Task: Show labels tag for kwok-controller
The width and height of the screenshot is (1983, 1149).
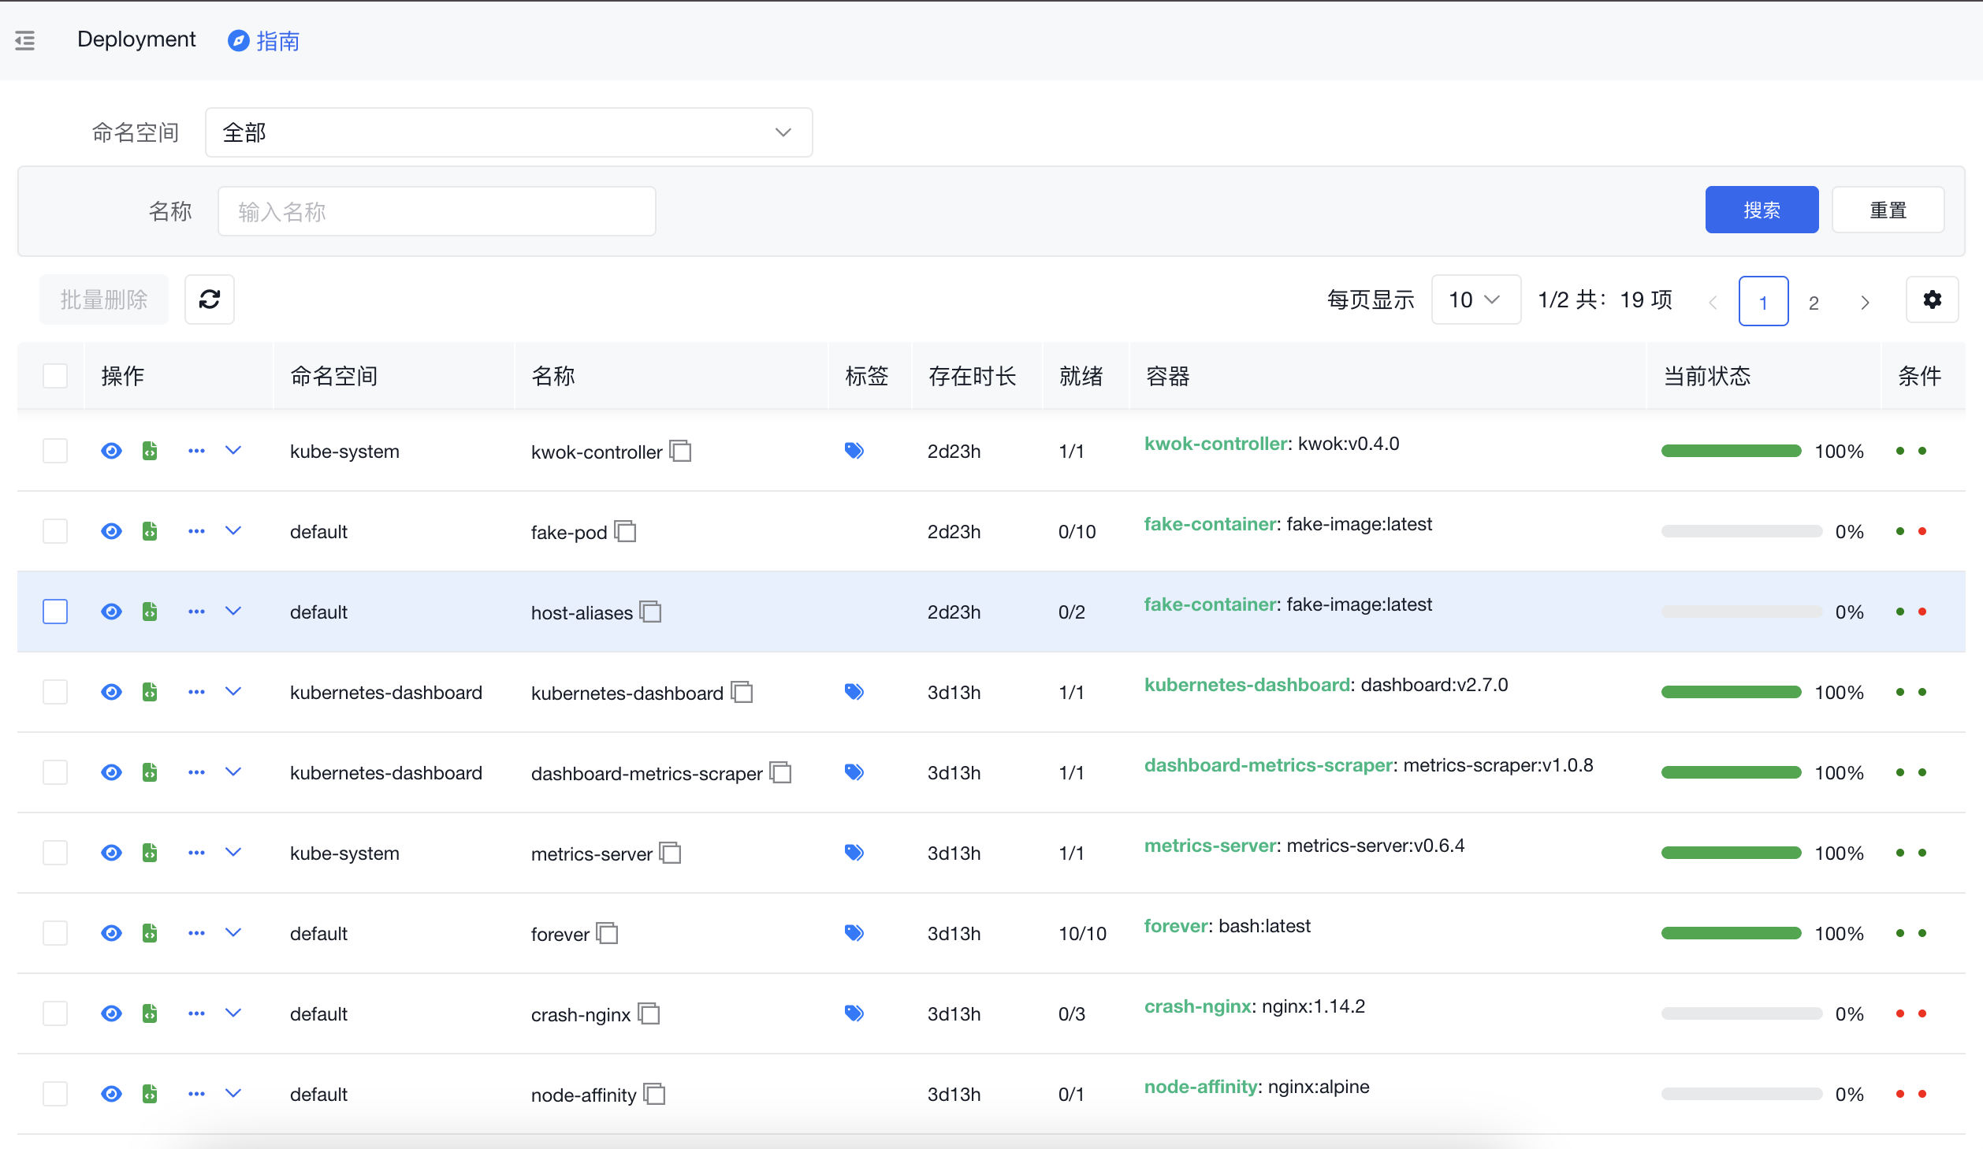Action: tap(854, 451)
